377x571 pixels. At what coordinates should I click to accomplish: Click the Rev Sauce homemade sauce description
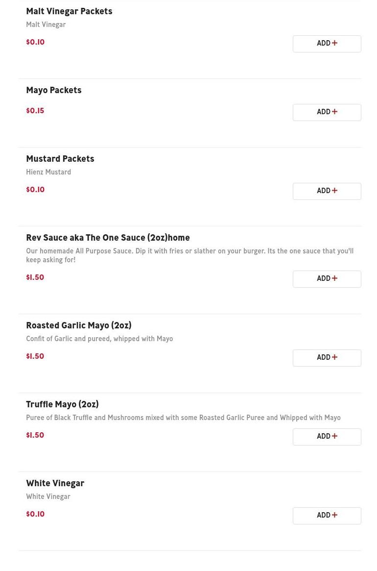pos(189,256)
